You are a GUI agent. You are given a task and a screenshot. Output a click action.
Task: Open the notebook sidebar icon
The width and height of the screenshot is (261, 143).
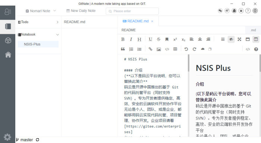[x=8, y=26]
